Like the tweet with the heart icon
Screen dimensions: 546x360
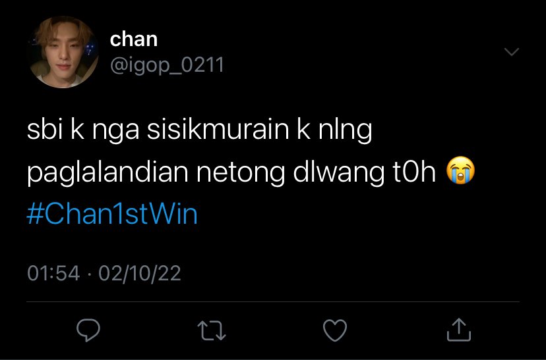point(335,330)
